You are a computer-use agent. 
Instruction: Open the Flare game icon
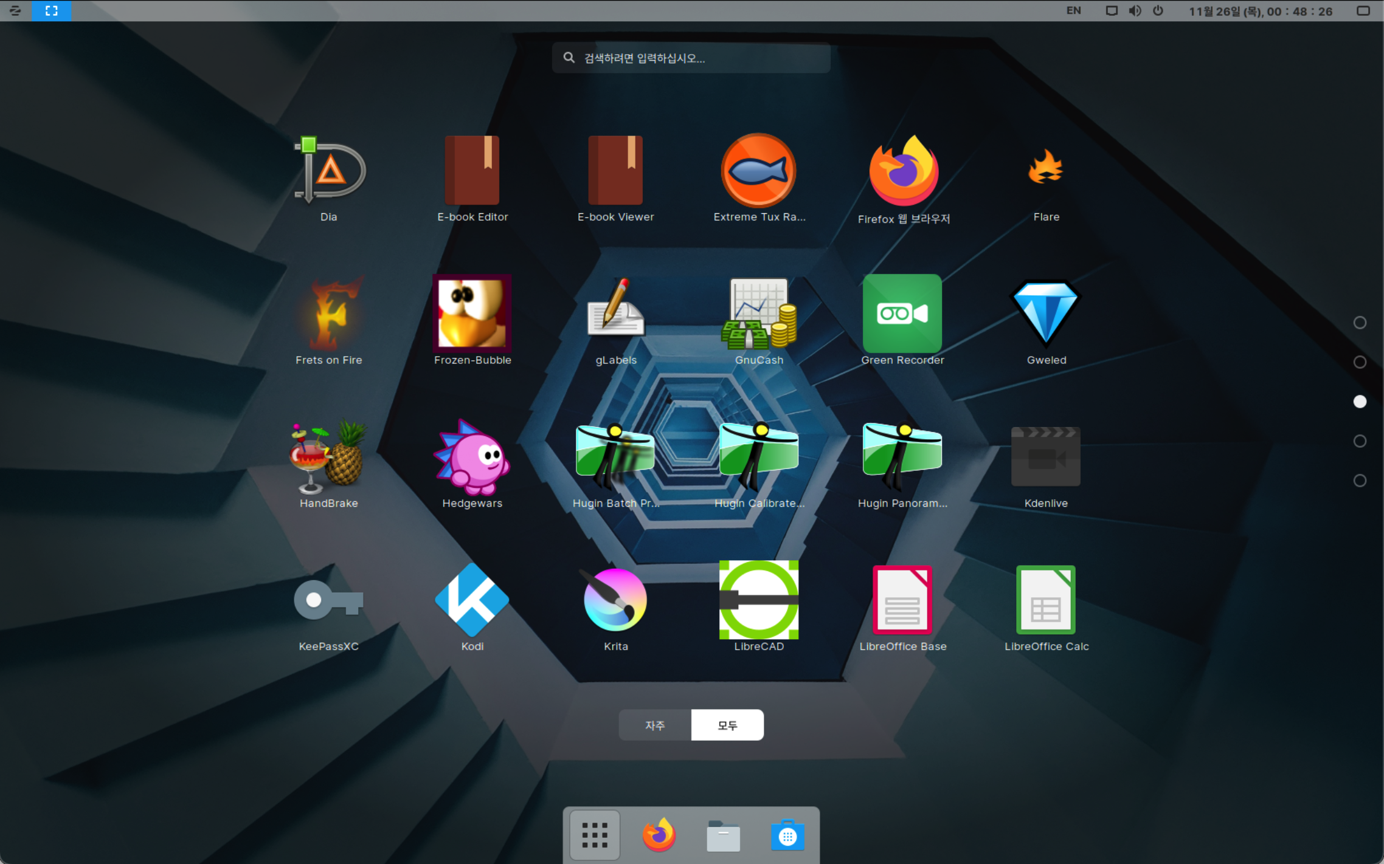click(1046, 179)
